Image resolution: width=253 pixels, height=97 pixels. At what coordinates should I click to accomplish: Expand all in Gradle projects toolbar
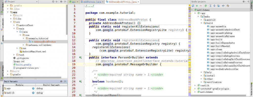(x=210, y=6)
